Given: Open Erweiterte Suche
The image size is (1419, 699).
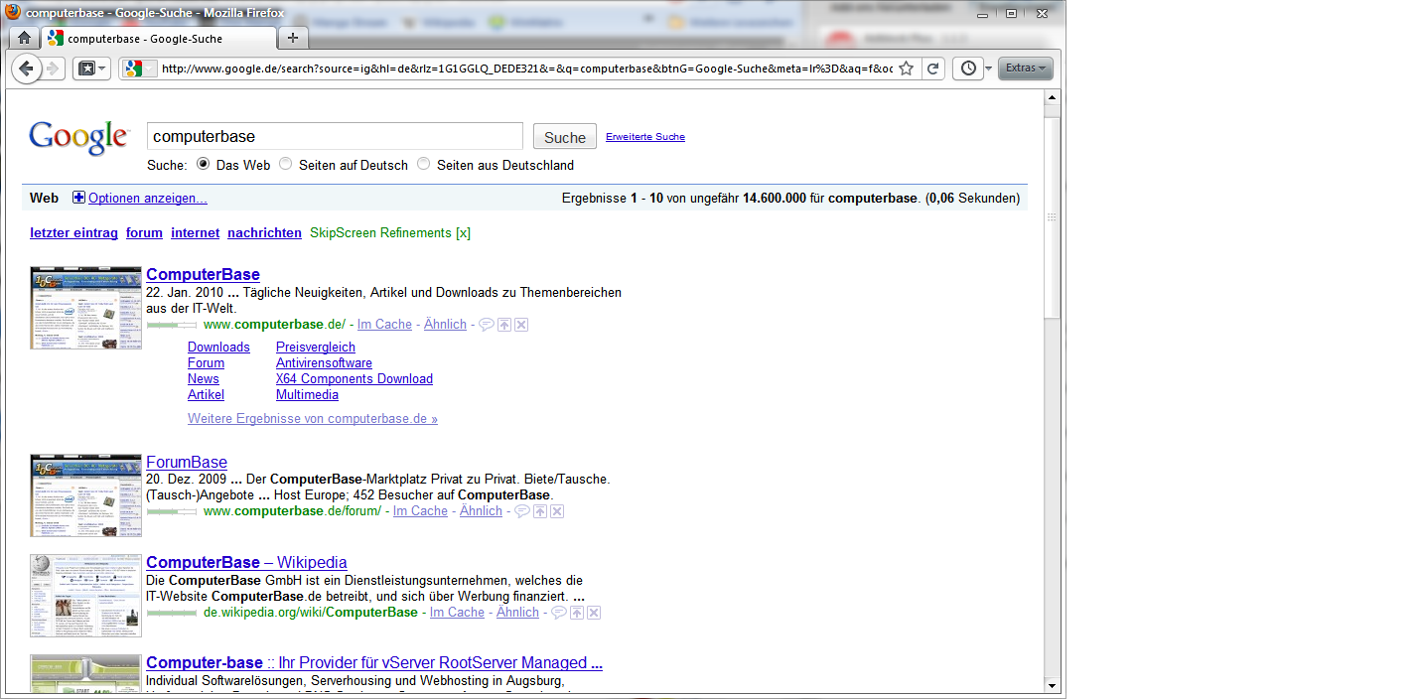Looking at the screenshot, I should point(645,137).
